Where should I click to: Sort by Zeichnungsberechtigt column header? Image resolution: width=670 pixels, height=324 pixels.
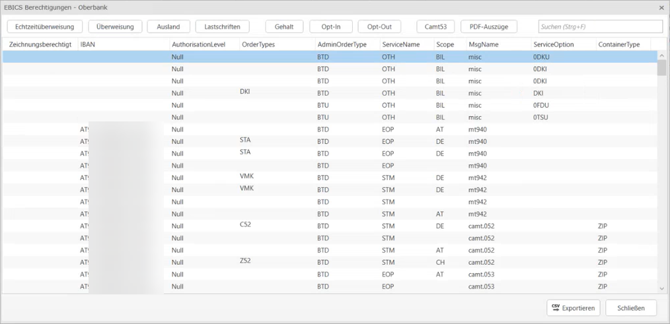click(40, 44)
